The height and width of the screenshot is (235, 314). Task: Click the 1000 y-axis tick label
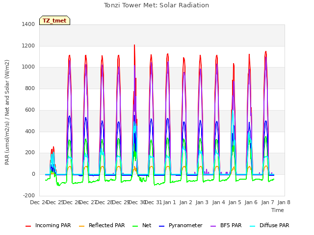coord(28,67)
